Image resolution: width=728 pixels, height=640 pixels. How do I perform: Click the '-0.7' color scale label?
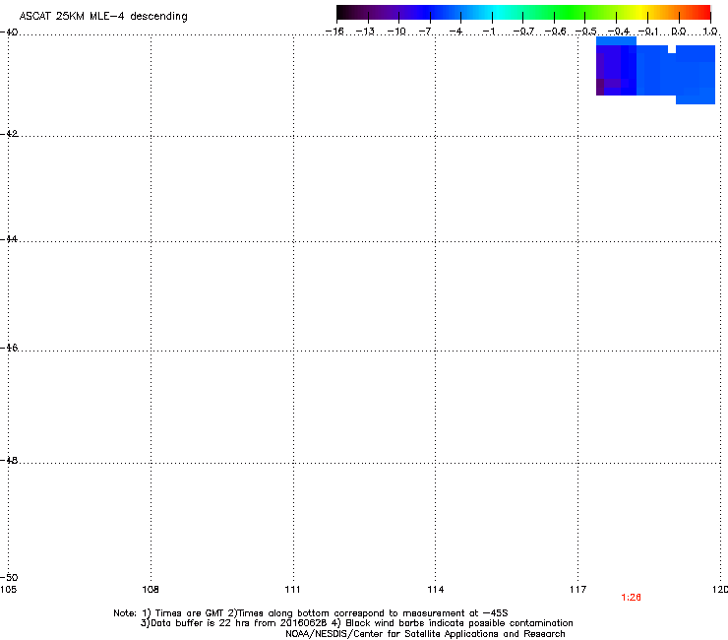click(523, 32)
